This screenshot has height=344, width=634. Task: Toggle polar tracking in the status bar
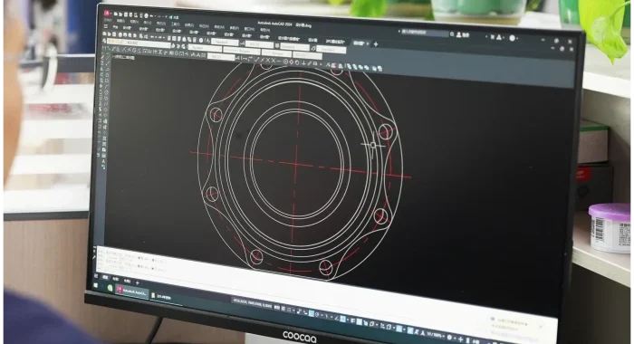pyautogui.click(x=317, y=314)
